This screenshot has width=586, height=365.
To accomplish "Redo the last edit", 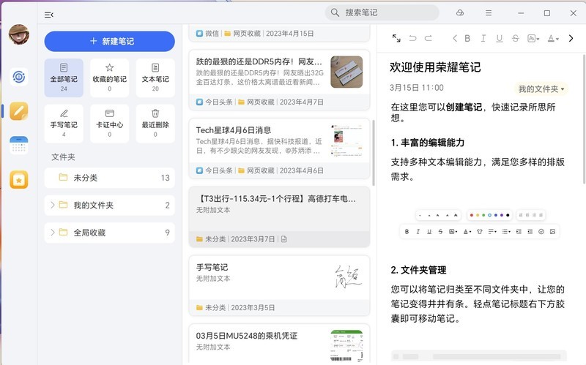I will (x=429, y=38).
